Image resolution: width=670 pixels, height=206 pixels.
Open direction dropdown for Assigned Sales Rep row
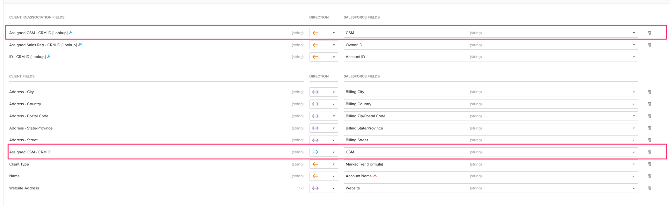(x=324, y=45)
